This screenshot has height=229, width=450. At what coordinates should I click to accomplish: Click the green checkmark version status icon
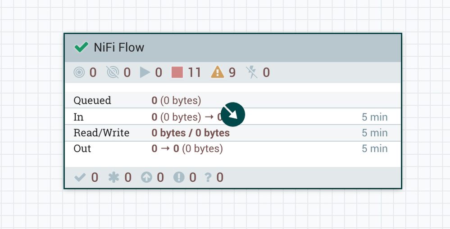pyautogui.click(x=81, y=47)
